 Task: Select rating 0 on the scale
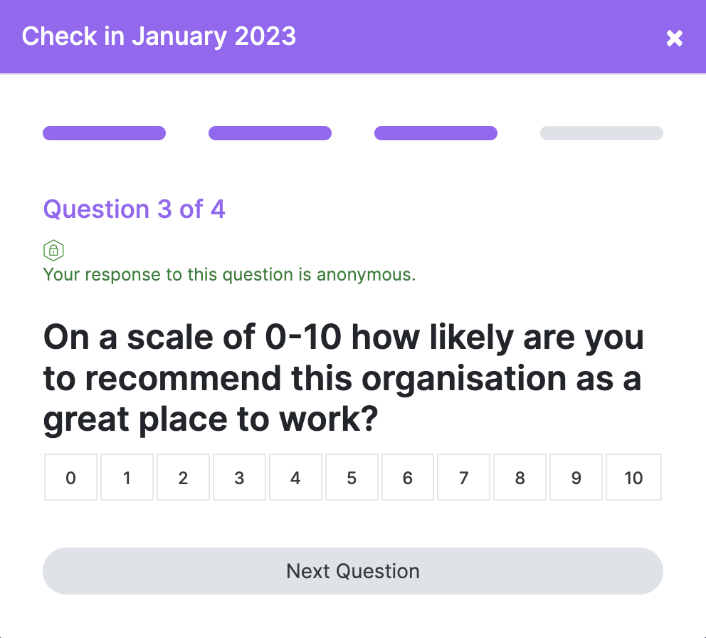pos(70,477)
